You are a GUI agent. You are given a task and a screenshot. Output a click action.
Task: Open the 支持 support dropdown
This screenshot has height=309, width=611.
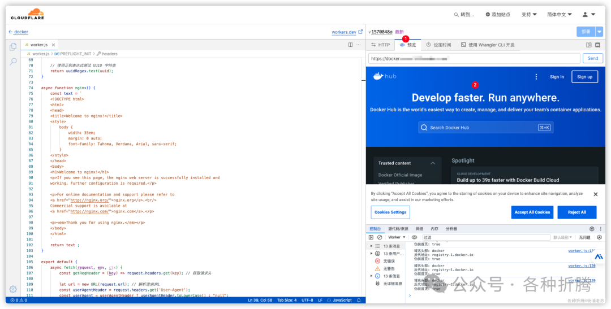[529, 14]
